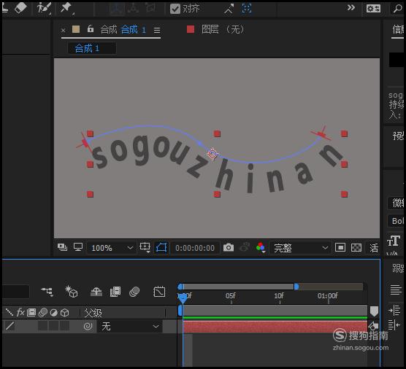This screenshot has width=406, height=369.
Task: Toggle hide shy layers icon
Action: (96, 292)
